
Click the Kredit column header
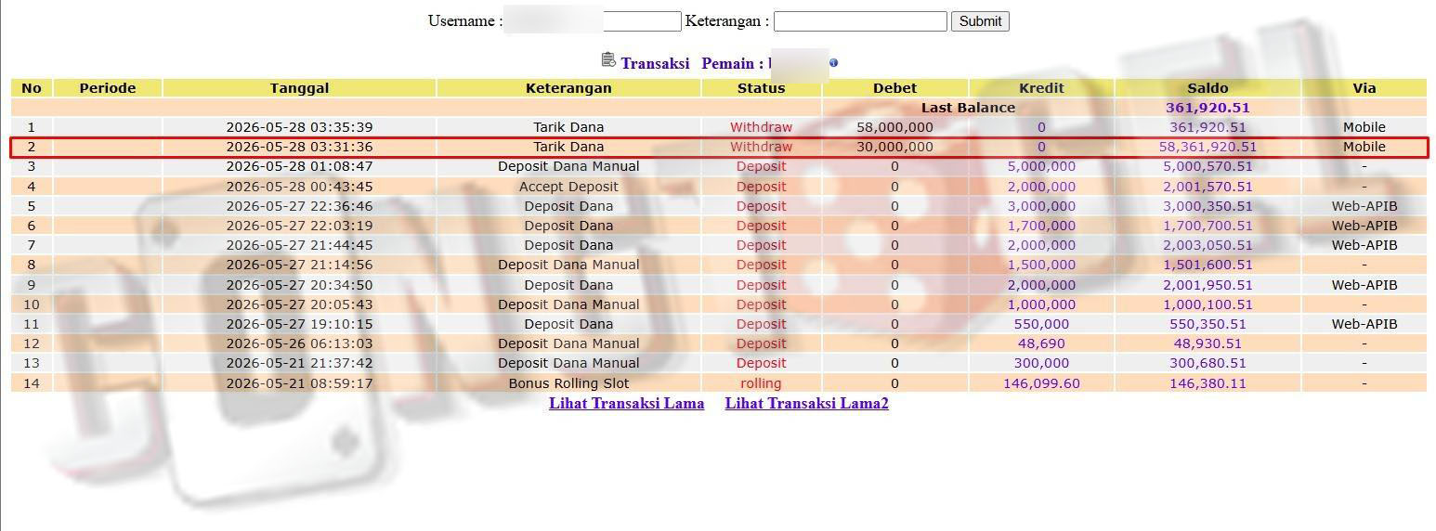click(x=1041, y=88)
